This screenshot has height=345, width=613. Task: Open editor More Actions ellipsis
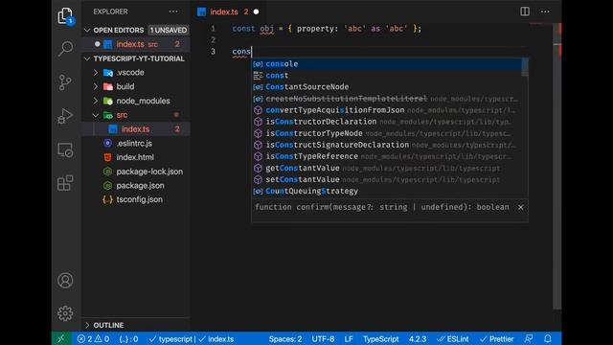pos(545,11)
